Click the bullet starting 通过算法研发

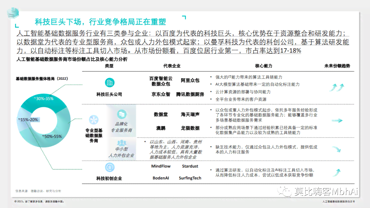pos(265,172)
